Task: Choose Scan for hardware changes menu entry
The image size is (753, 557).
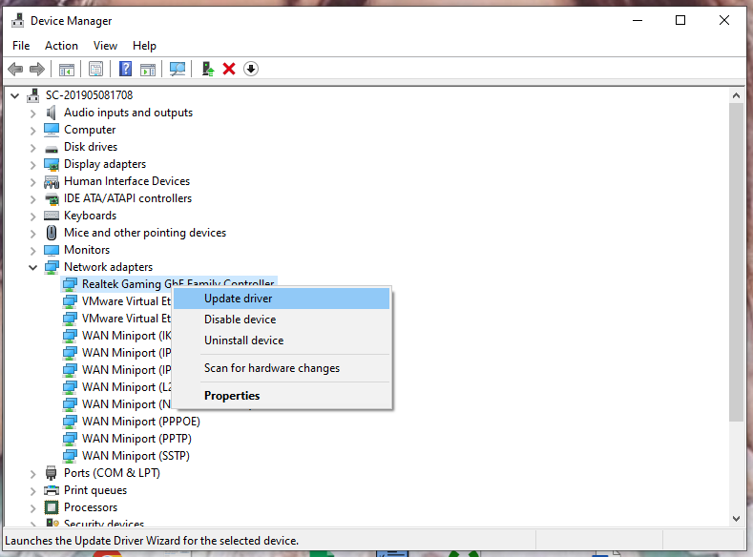Action: (282, 368)
